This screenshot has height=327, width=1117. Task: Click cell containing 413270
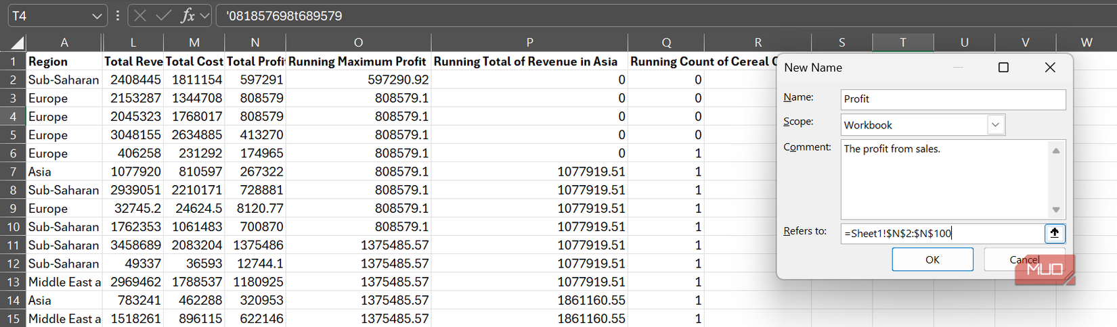tap(255, 134)
